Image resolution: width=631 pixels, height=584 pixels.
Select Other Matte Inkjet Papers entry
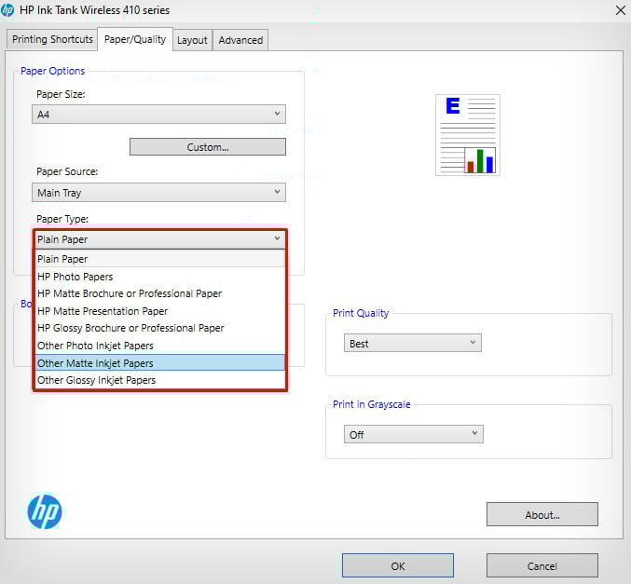(159, 363)
